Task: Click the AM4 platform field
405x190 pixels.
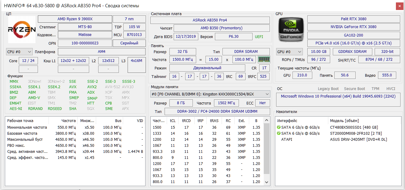Action: click(102, 52)
